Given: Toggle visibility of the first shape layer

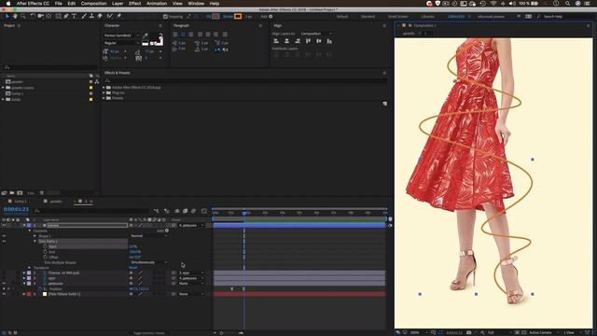Looking at the screenshot, I should (4, 225).
